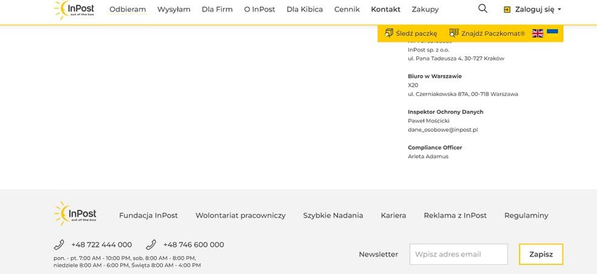Switch language with UK flag icon
The image size is (597, 274).
(538, 33)
